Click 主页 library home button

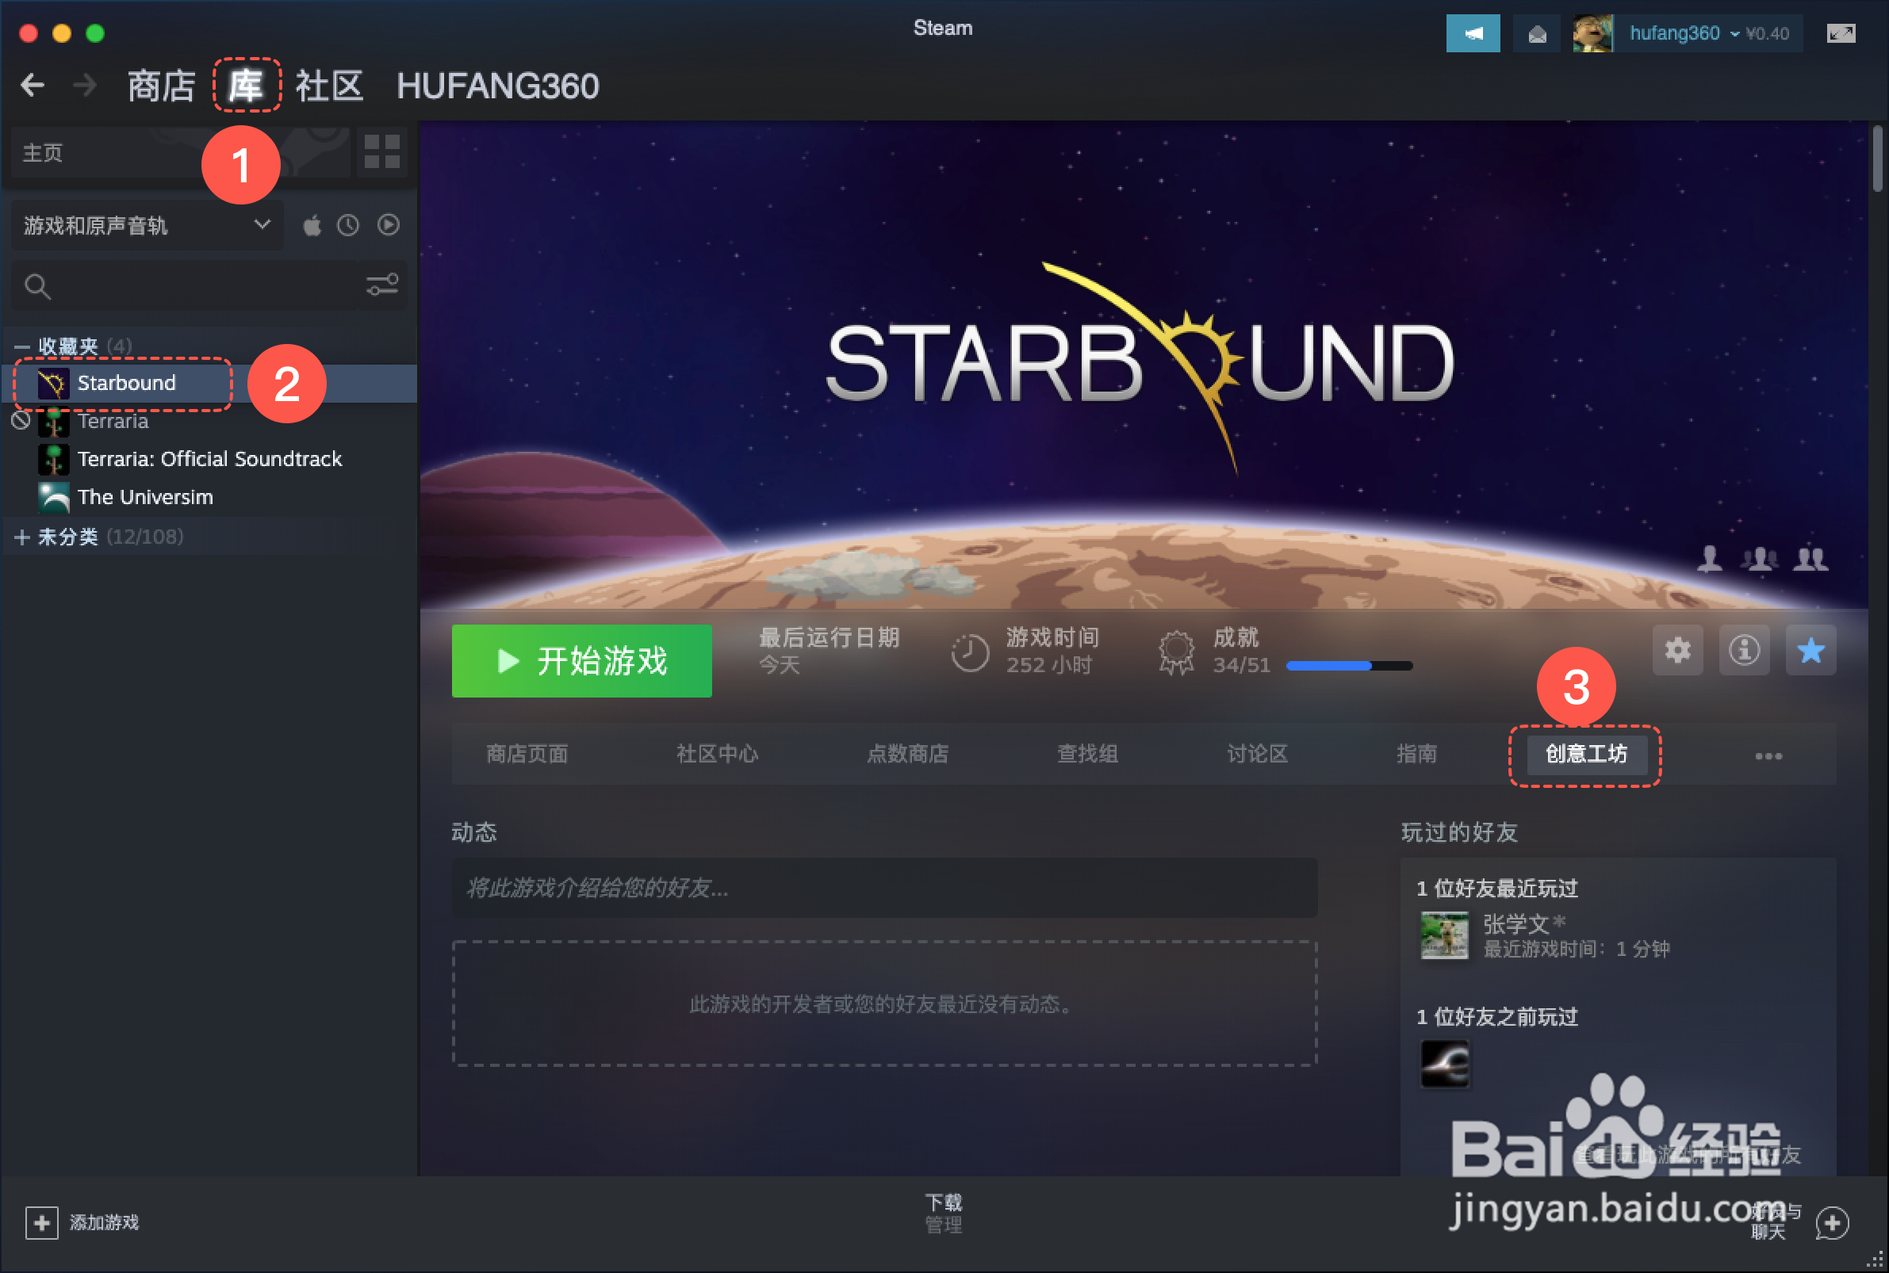point(181,152)
